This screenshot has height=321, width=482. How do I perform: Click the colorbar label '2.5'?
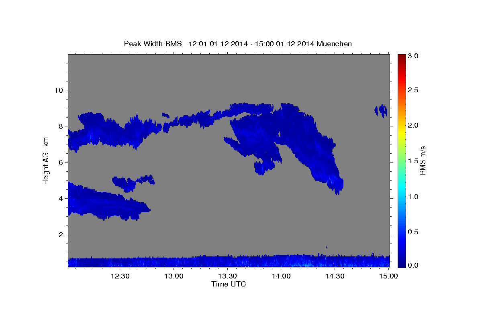click(x=414, y=90)
